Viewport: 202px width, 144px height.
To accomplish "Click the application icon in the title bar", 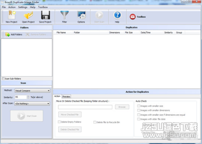I will click(x=2, y=2).
